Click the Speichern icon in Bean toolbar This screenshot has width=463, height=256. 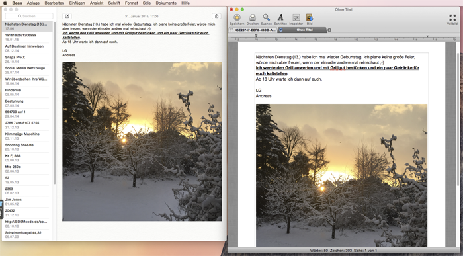[x=237, y=17]
